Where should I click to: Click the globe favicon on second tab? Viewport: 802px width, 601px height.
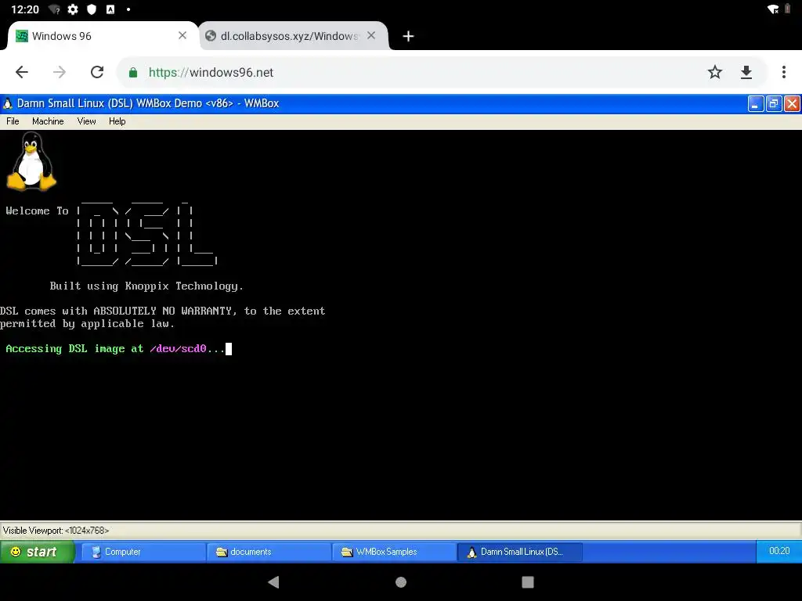210,36
